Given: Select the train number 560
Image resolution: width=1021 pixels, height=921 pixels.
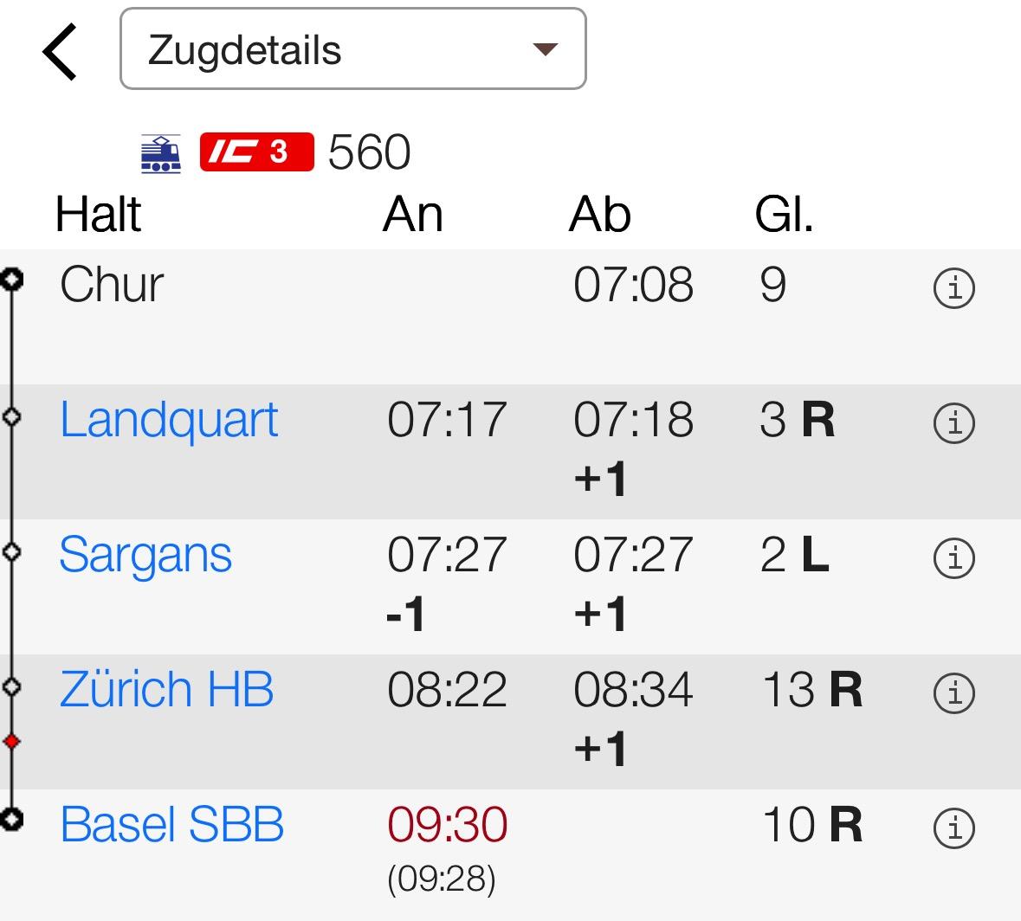Looking at the screenshot, I should (x=369, y=152).
